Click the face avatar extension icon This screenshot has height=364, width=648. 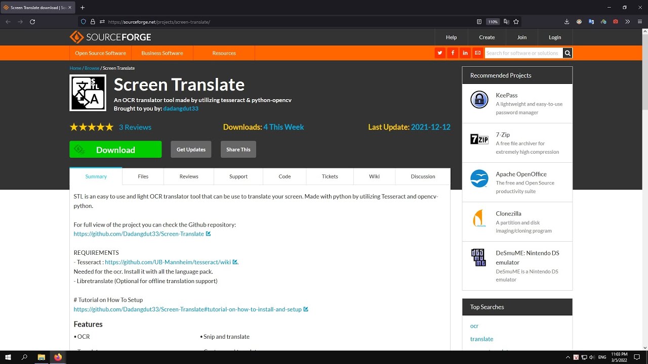click(x=579, y=22)
